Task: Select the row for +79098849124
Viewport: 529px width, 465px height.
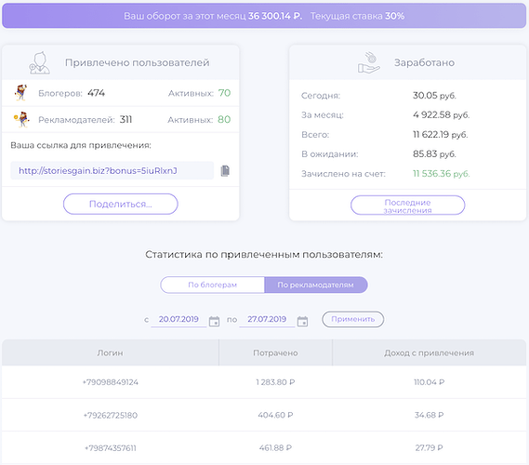Action: (264, 382)
